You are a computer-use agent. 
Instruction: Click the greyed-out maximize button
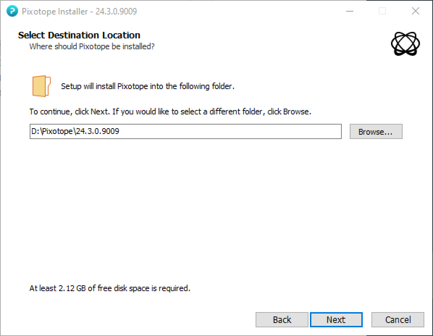point(382,11)
